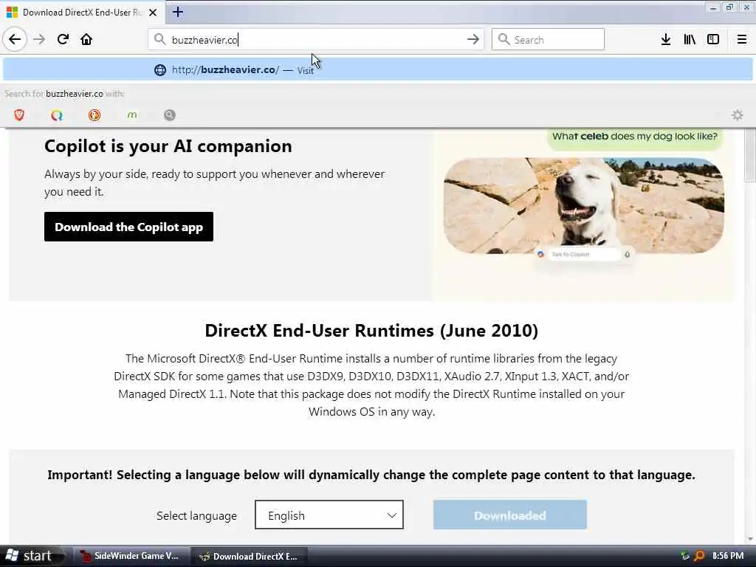Open the browser home page

pos(86,40)
